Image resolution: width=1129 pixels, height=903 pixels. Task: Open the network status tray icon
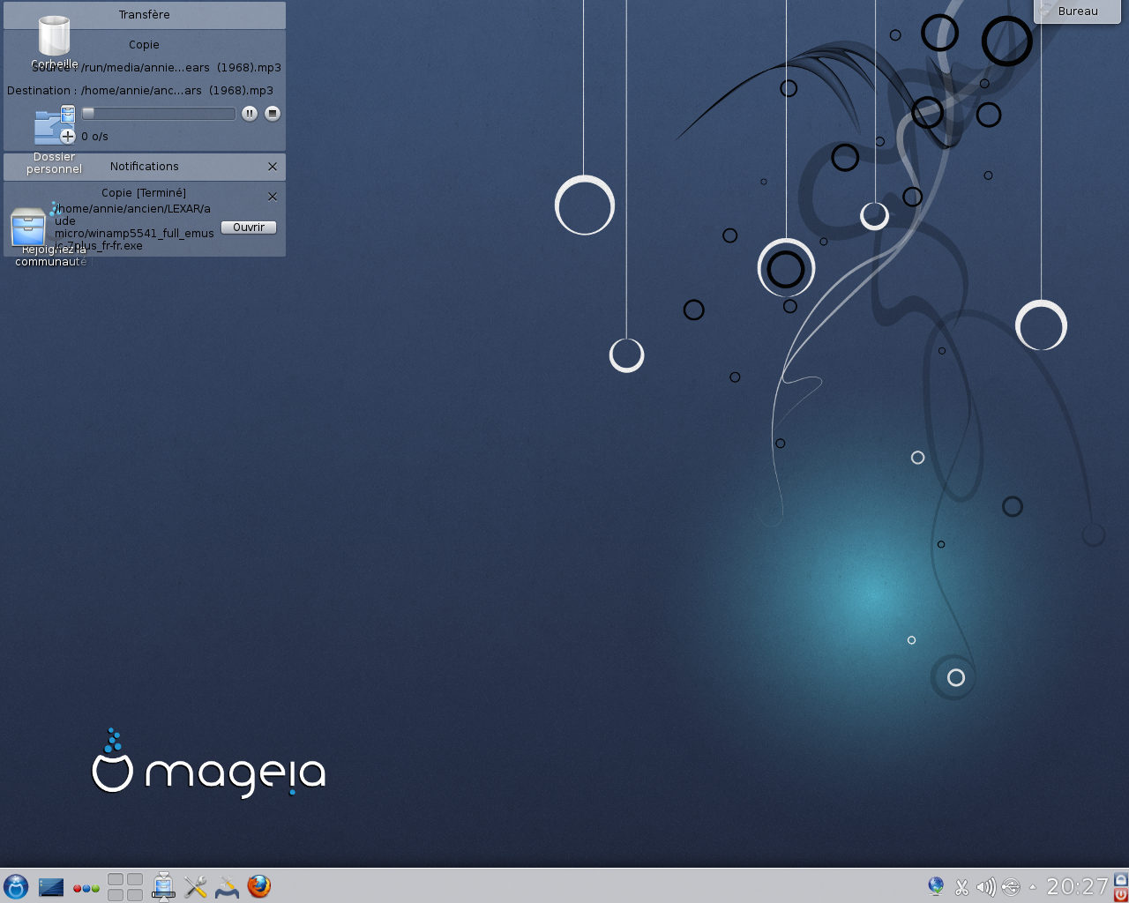(x=936, y=886)
